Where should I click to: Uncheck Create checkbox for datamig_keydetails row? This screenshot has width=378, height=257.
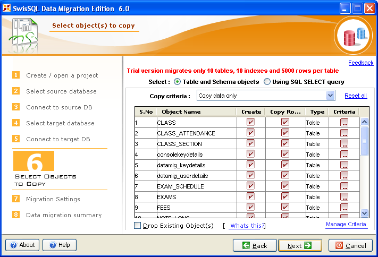pyautogui.click(x=250, y=165)
